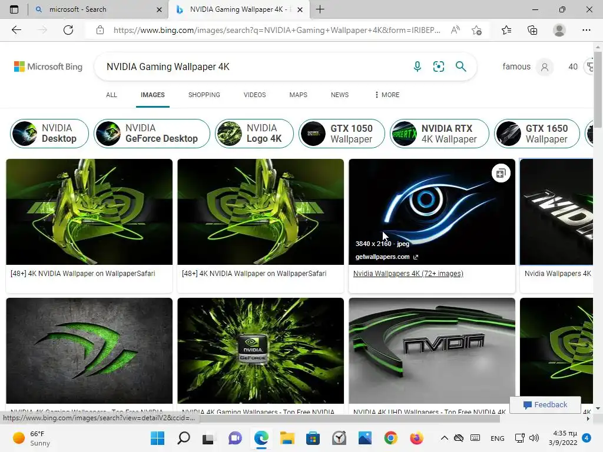Open taskbar search magnifier

[x=184, y=438]
